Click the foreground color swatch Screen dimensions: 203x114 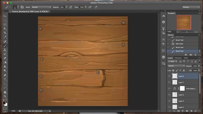point(4,103)
